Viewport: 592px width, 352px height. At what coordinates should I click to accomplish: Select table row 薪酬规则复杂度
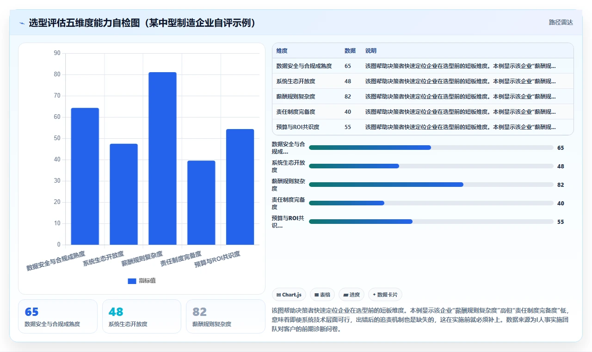[423, 97]
